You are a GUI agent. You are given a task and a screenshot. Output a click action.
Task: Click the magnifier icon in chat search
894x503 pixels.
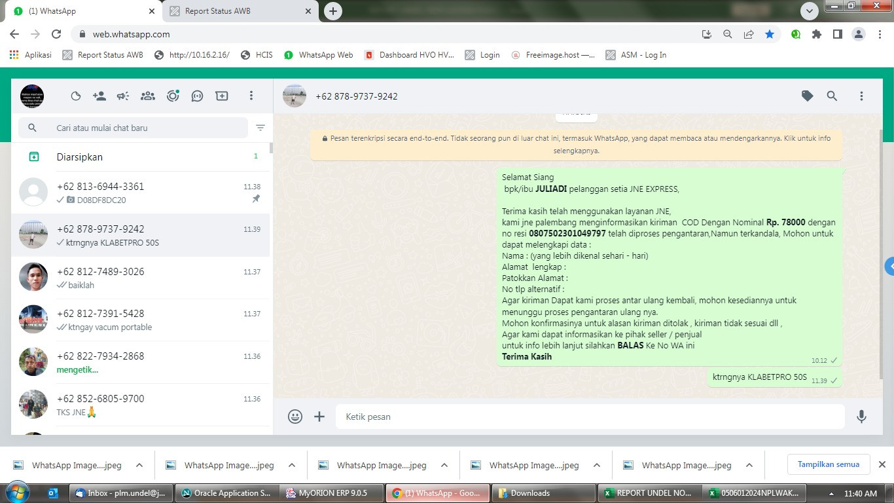click(x=32, y=128)
